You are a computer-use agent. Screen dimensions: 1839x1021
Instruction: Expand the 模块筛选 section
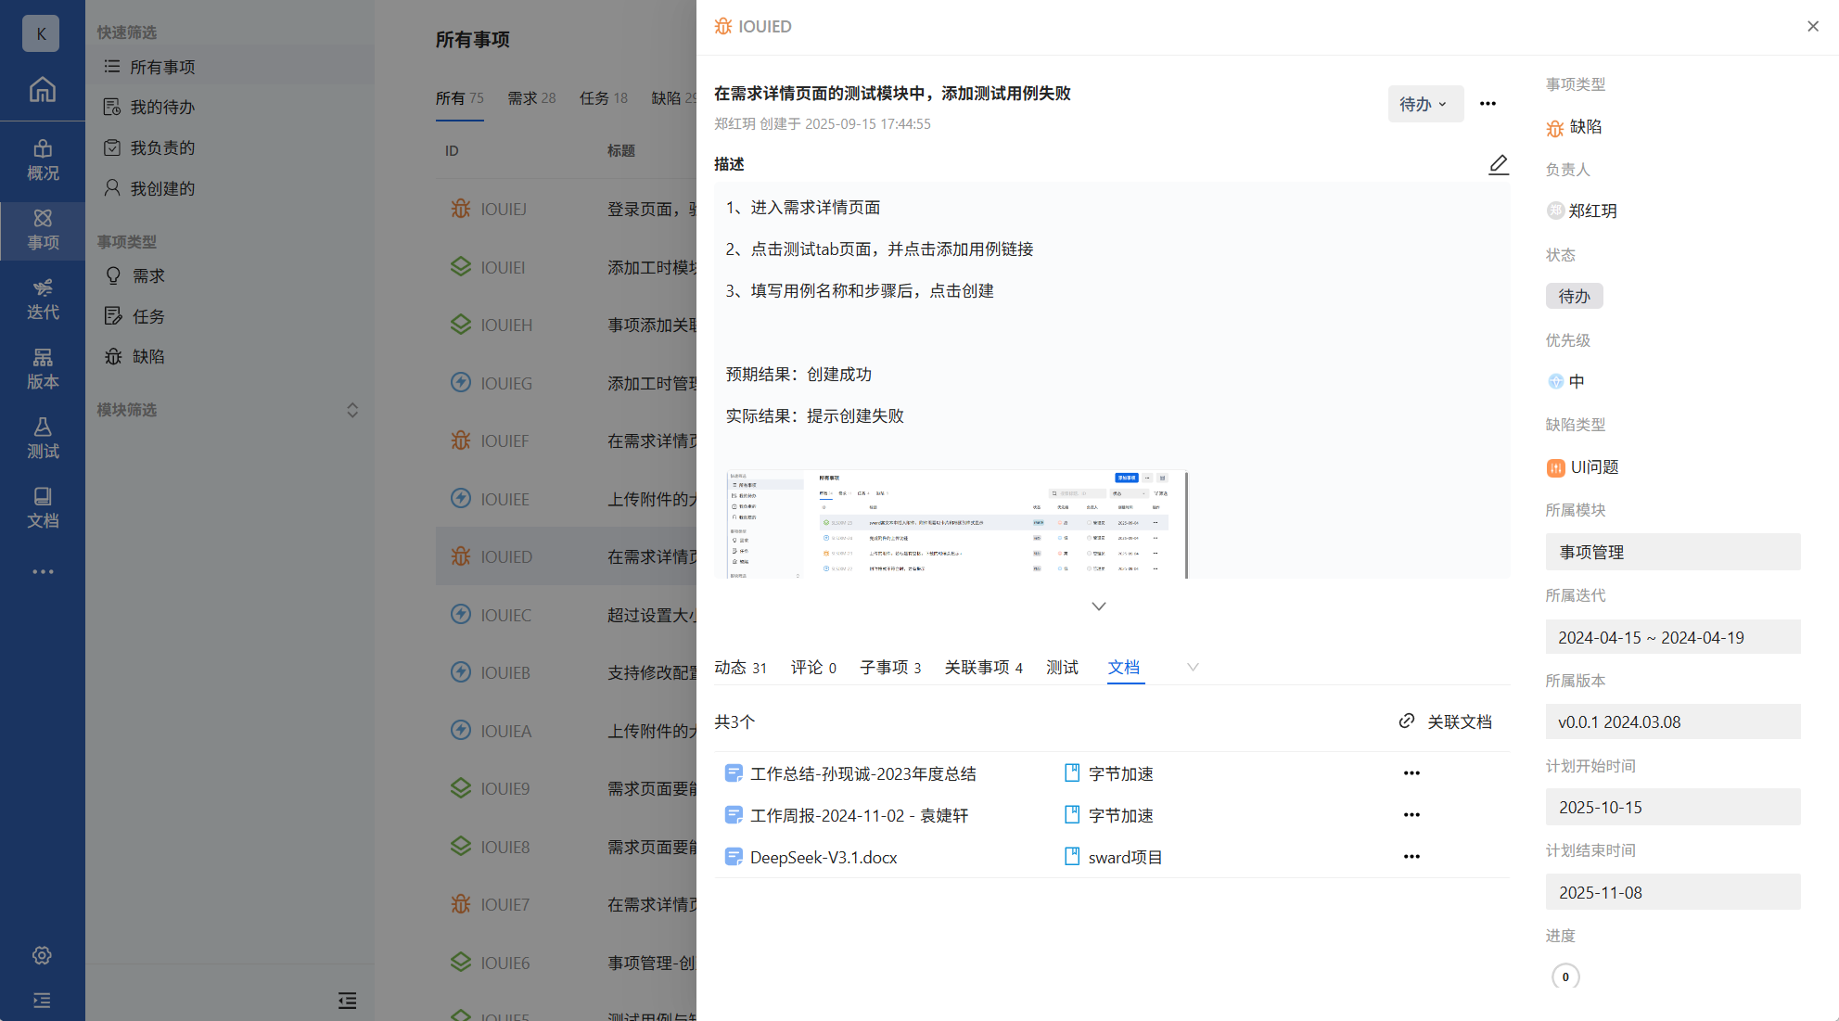[351, 410]
